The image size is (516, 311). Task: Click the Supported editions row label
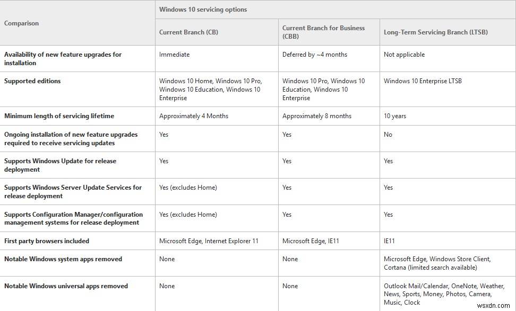click(x=32, y=81)
